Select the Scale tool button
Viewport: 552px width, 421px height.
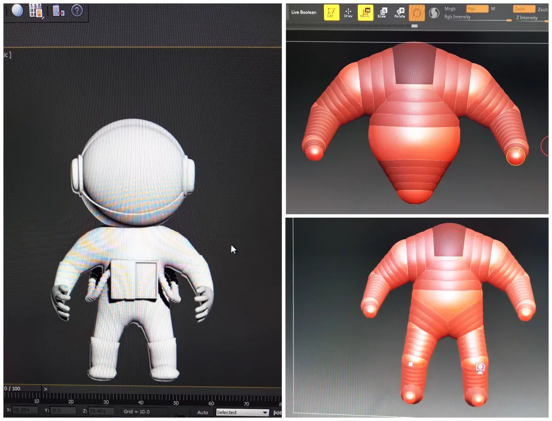[382, 13]
